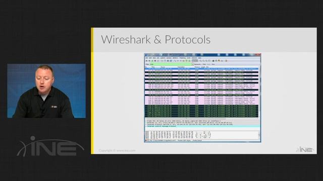
Task: Click the Go to first packet icon
Action: 186,61
